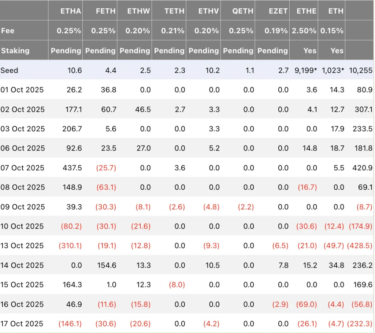Select the FETH column header
The width and height of the screenshot is (375, 333).
click(x=105, y=11)
